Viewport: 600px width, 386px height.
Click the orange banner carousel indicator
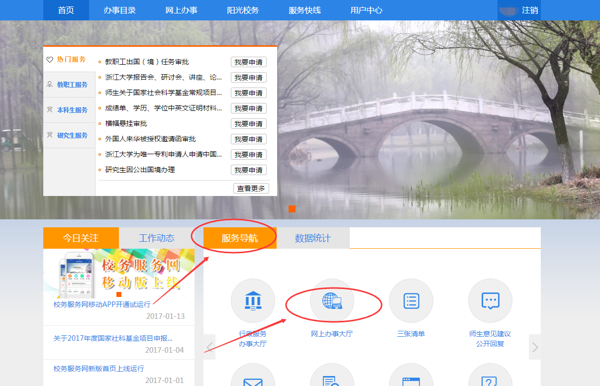pos(292,209)
